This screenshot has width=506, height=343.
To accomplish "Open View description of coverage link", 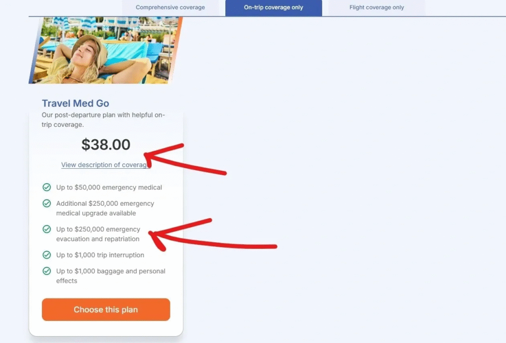I will tap(106, 165).
